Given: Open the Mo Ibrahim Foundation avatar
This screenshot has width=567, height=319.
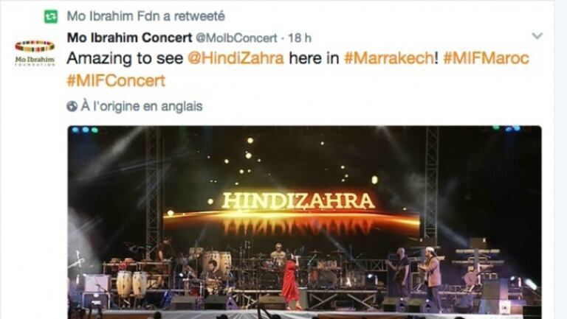Looking at the screenshot, I should tap(35, 53).
